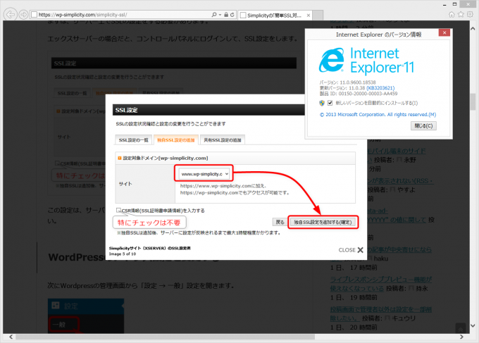Click the browser Forward arrow button
Viewport: 479px width, 343px height.
pos(23,14)
